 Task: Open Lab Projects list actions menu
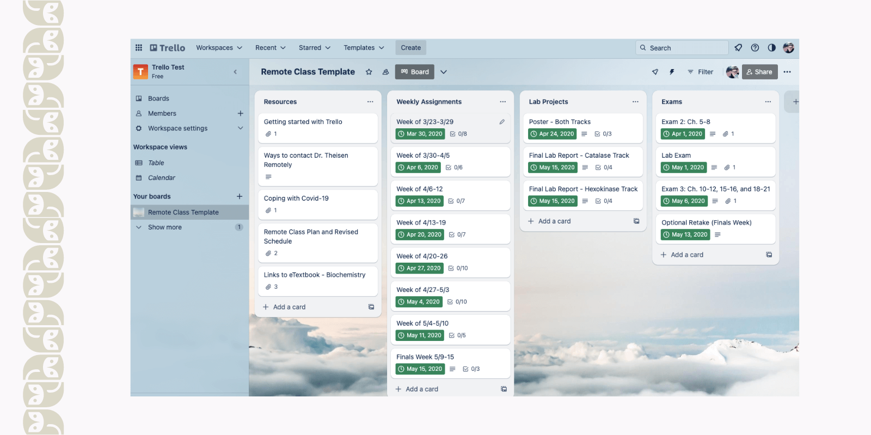[x=635, y=102]
